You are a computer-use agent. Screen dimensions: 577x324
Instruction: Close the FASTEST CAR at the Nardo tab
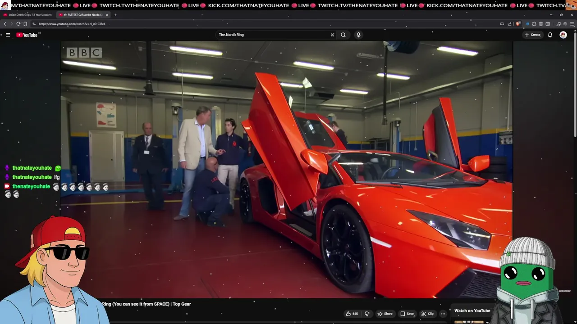[107, 15]
